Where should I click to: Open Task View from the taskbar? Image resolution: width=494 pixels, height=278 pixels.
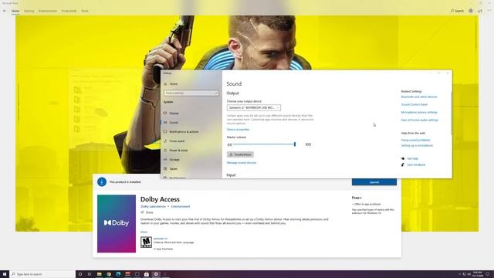(x=90, y=274)
